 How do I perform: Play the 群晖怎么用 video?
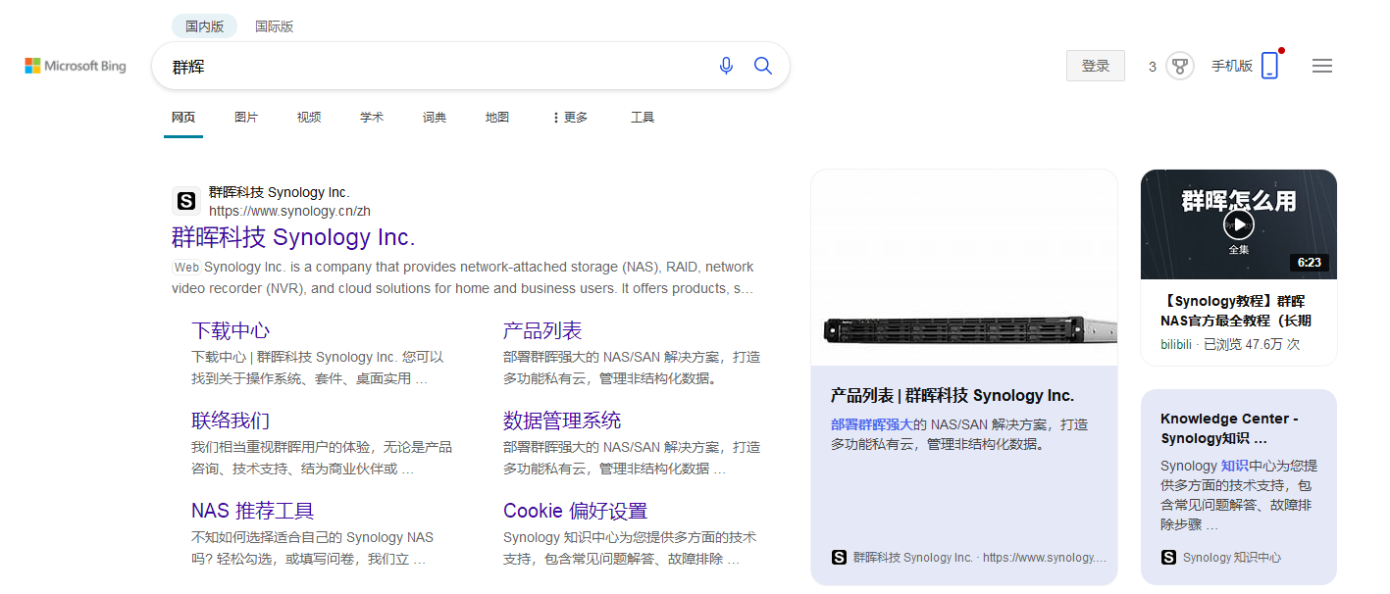[x=1239, y=224]
